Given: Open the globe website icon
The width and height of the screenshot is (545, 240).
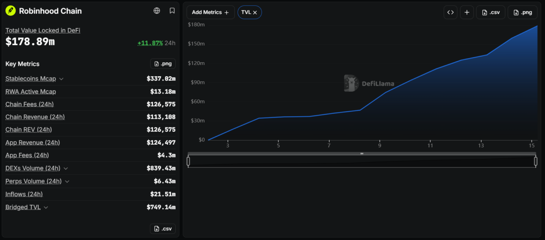Looking at the screenshot, I should [x=157, y=11].
